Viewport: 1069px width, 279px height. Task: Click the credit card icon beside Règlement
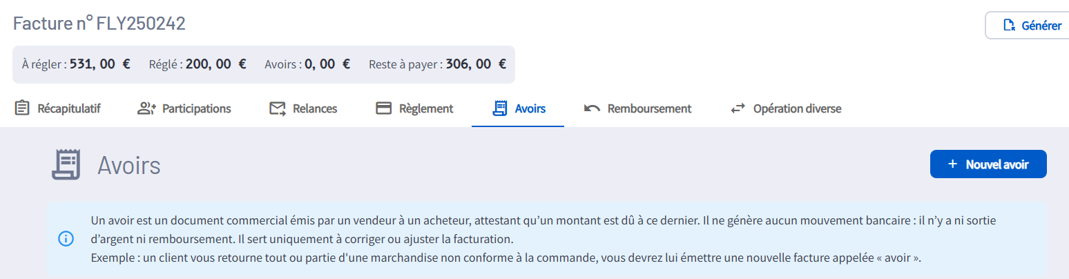pyautogui.click(x=383, y=108)
